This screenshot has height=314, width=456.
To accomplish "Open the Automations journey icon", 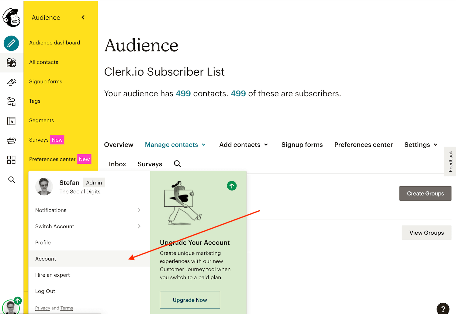I will (11, 102).
